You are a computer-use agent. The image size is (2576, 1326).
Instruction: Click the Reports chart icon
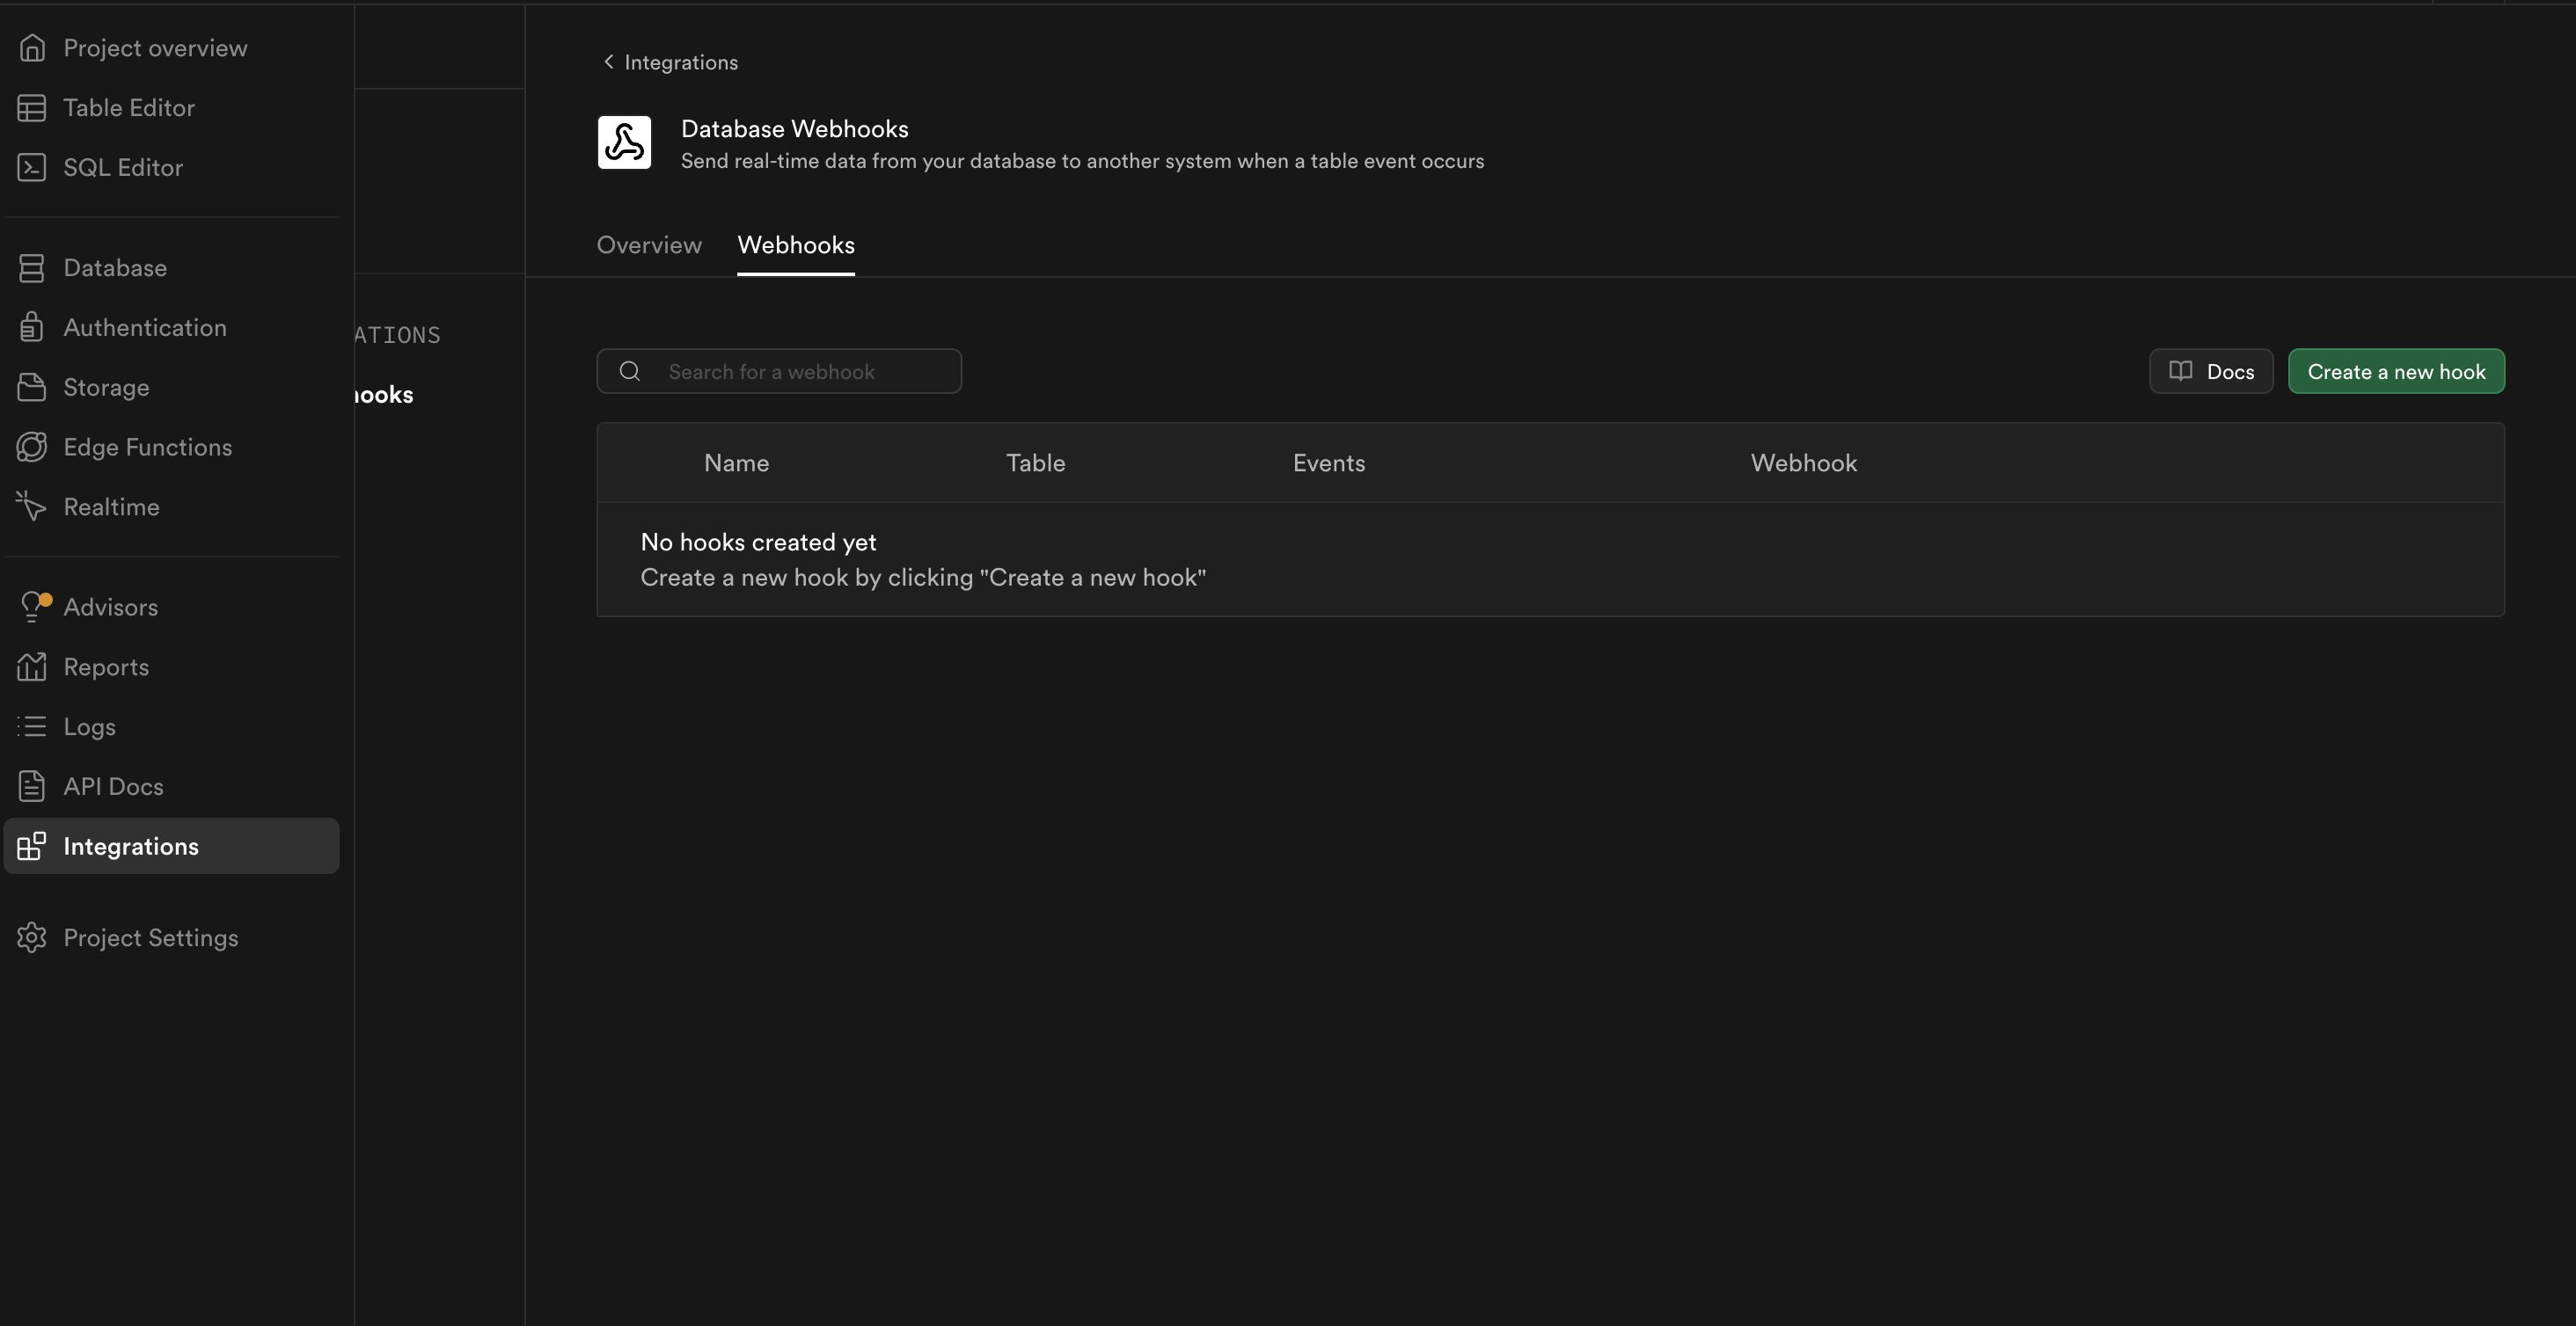[x=32, y=667]
